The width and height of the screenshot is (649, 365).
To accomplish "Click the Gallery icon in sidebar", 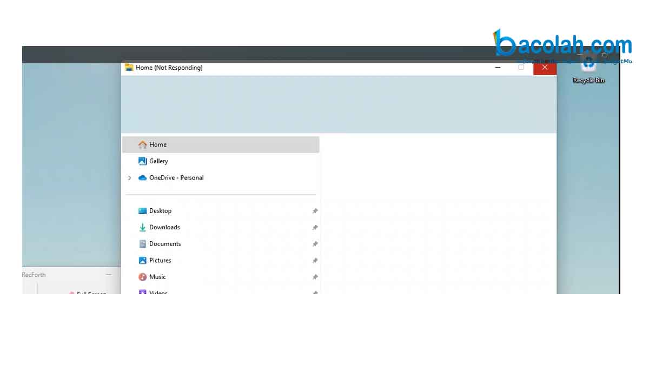I will click(x=143, y=161).
